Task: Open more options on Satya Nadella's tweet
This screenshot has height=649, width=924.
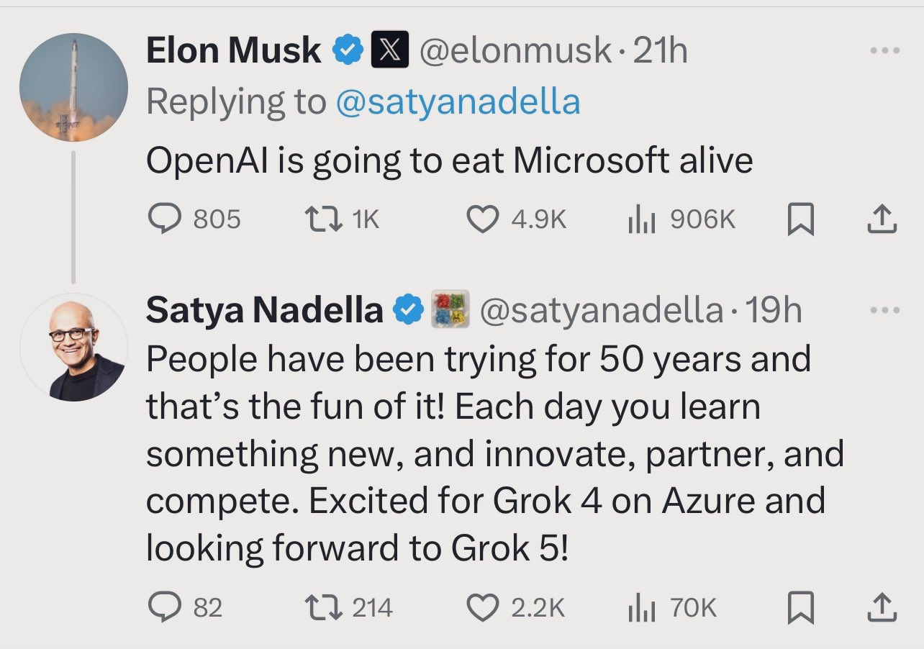Action: (884, 310)
